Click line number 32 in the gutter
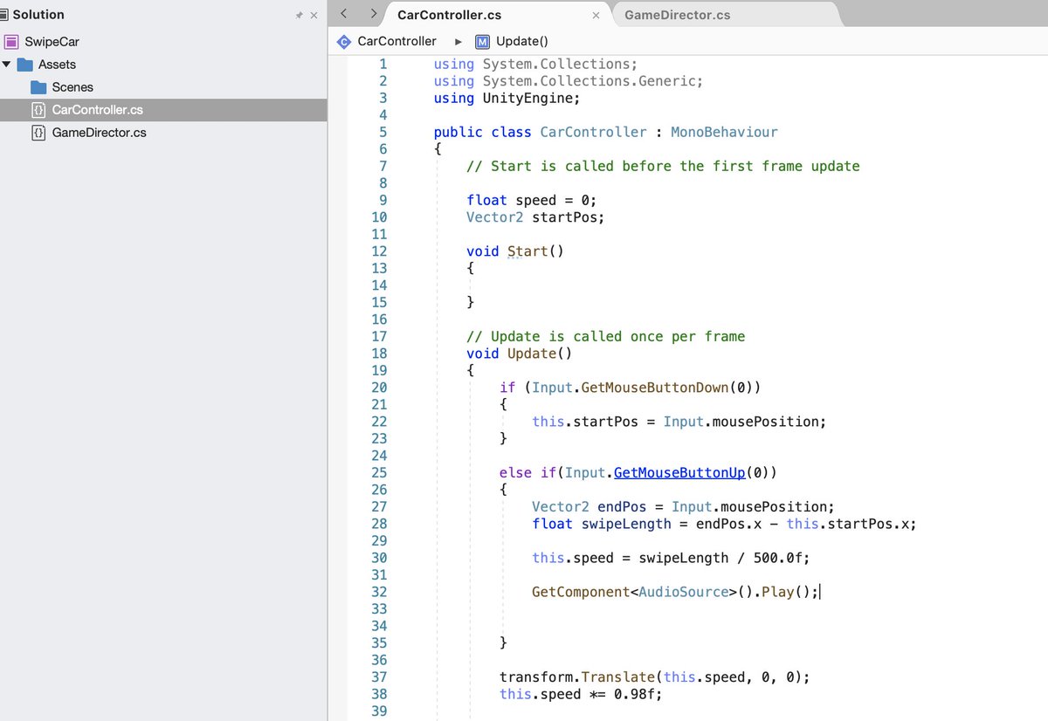The width and height of the screenshot is (1048, 721). (378, 592)
